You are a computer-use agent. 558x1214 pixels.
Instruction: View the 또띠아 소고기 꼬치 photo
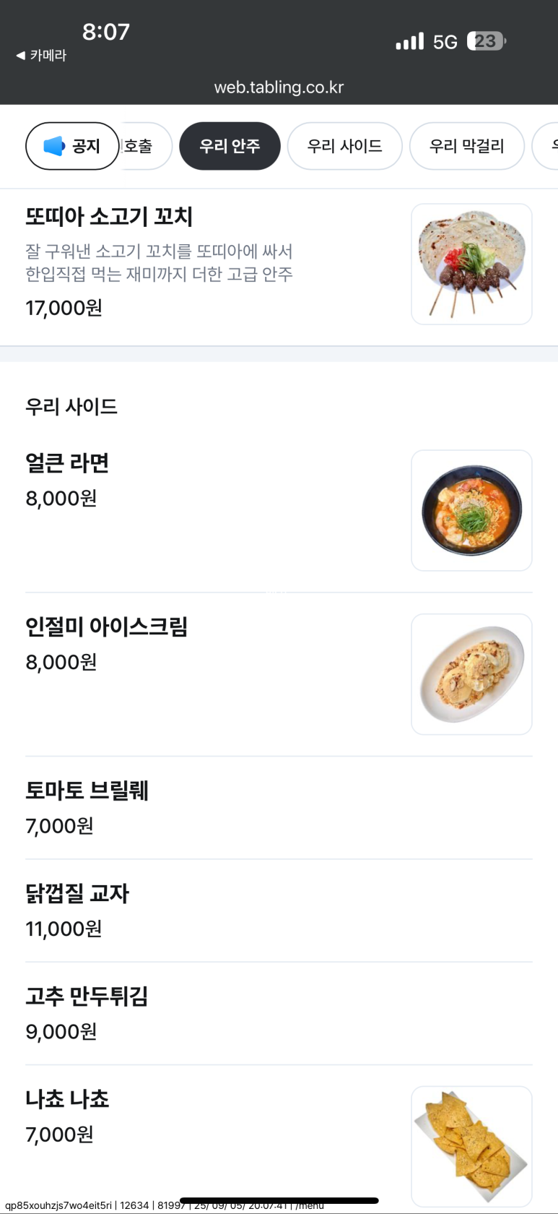pos(471,264)
